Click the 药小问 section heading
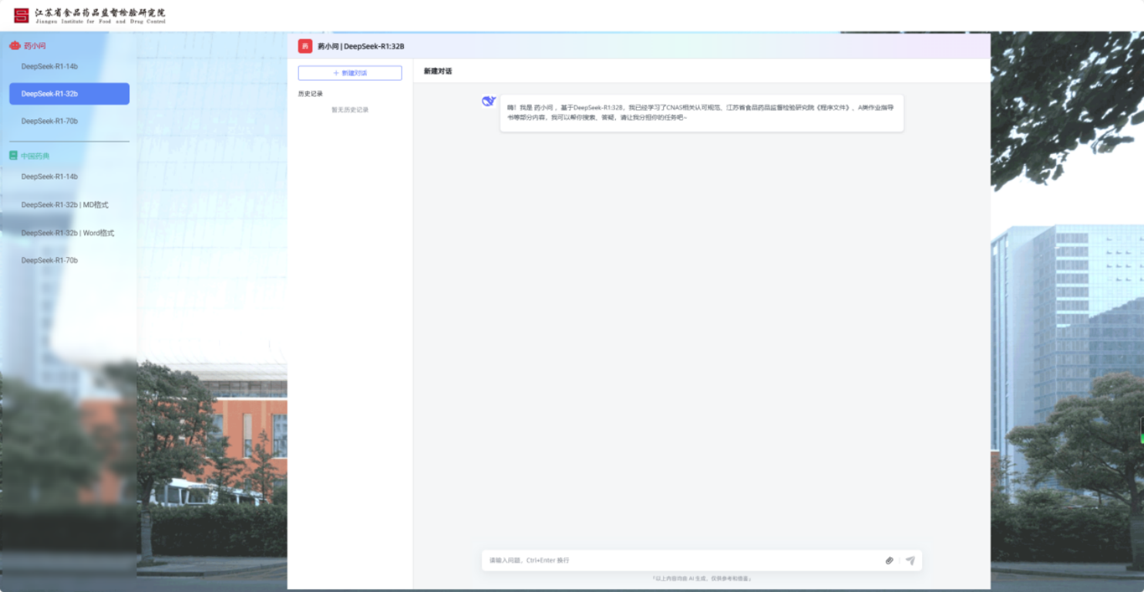Image resolution: width=1144 pixels, height=592 pixels. pos(35,46)
